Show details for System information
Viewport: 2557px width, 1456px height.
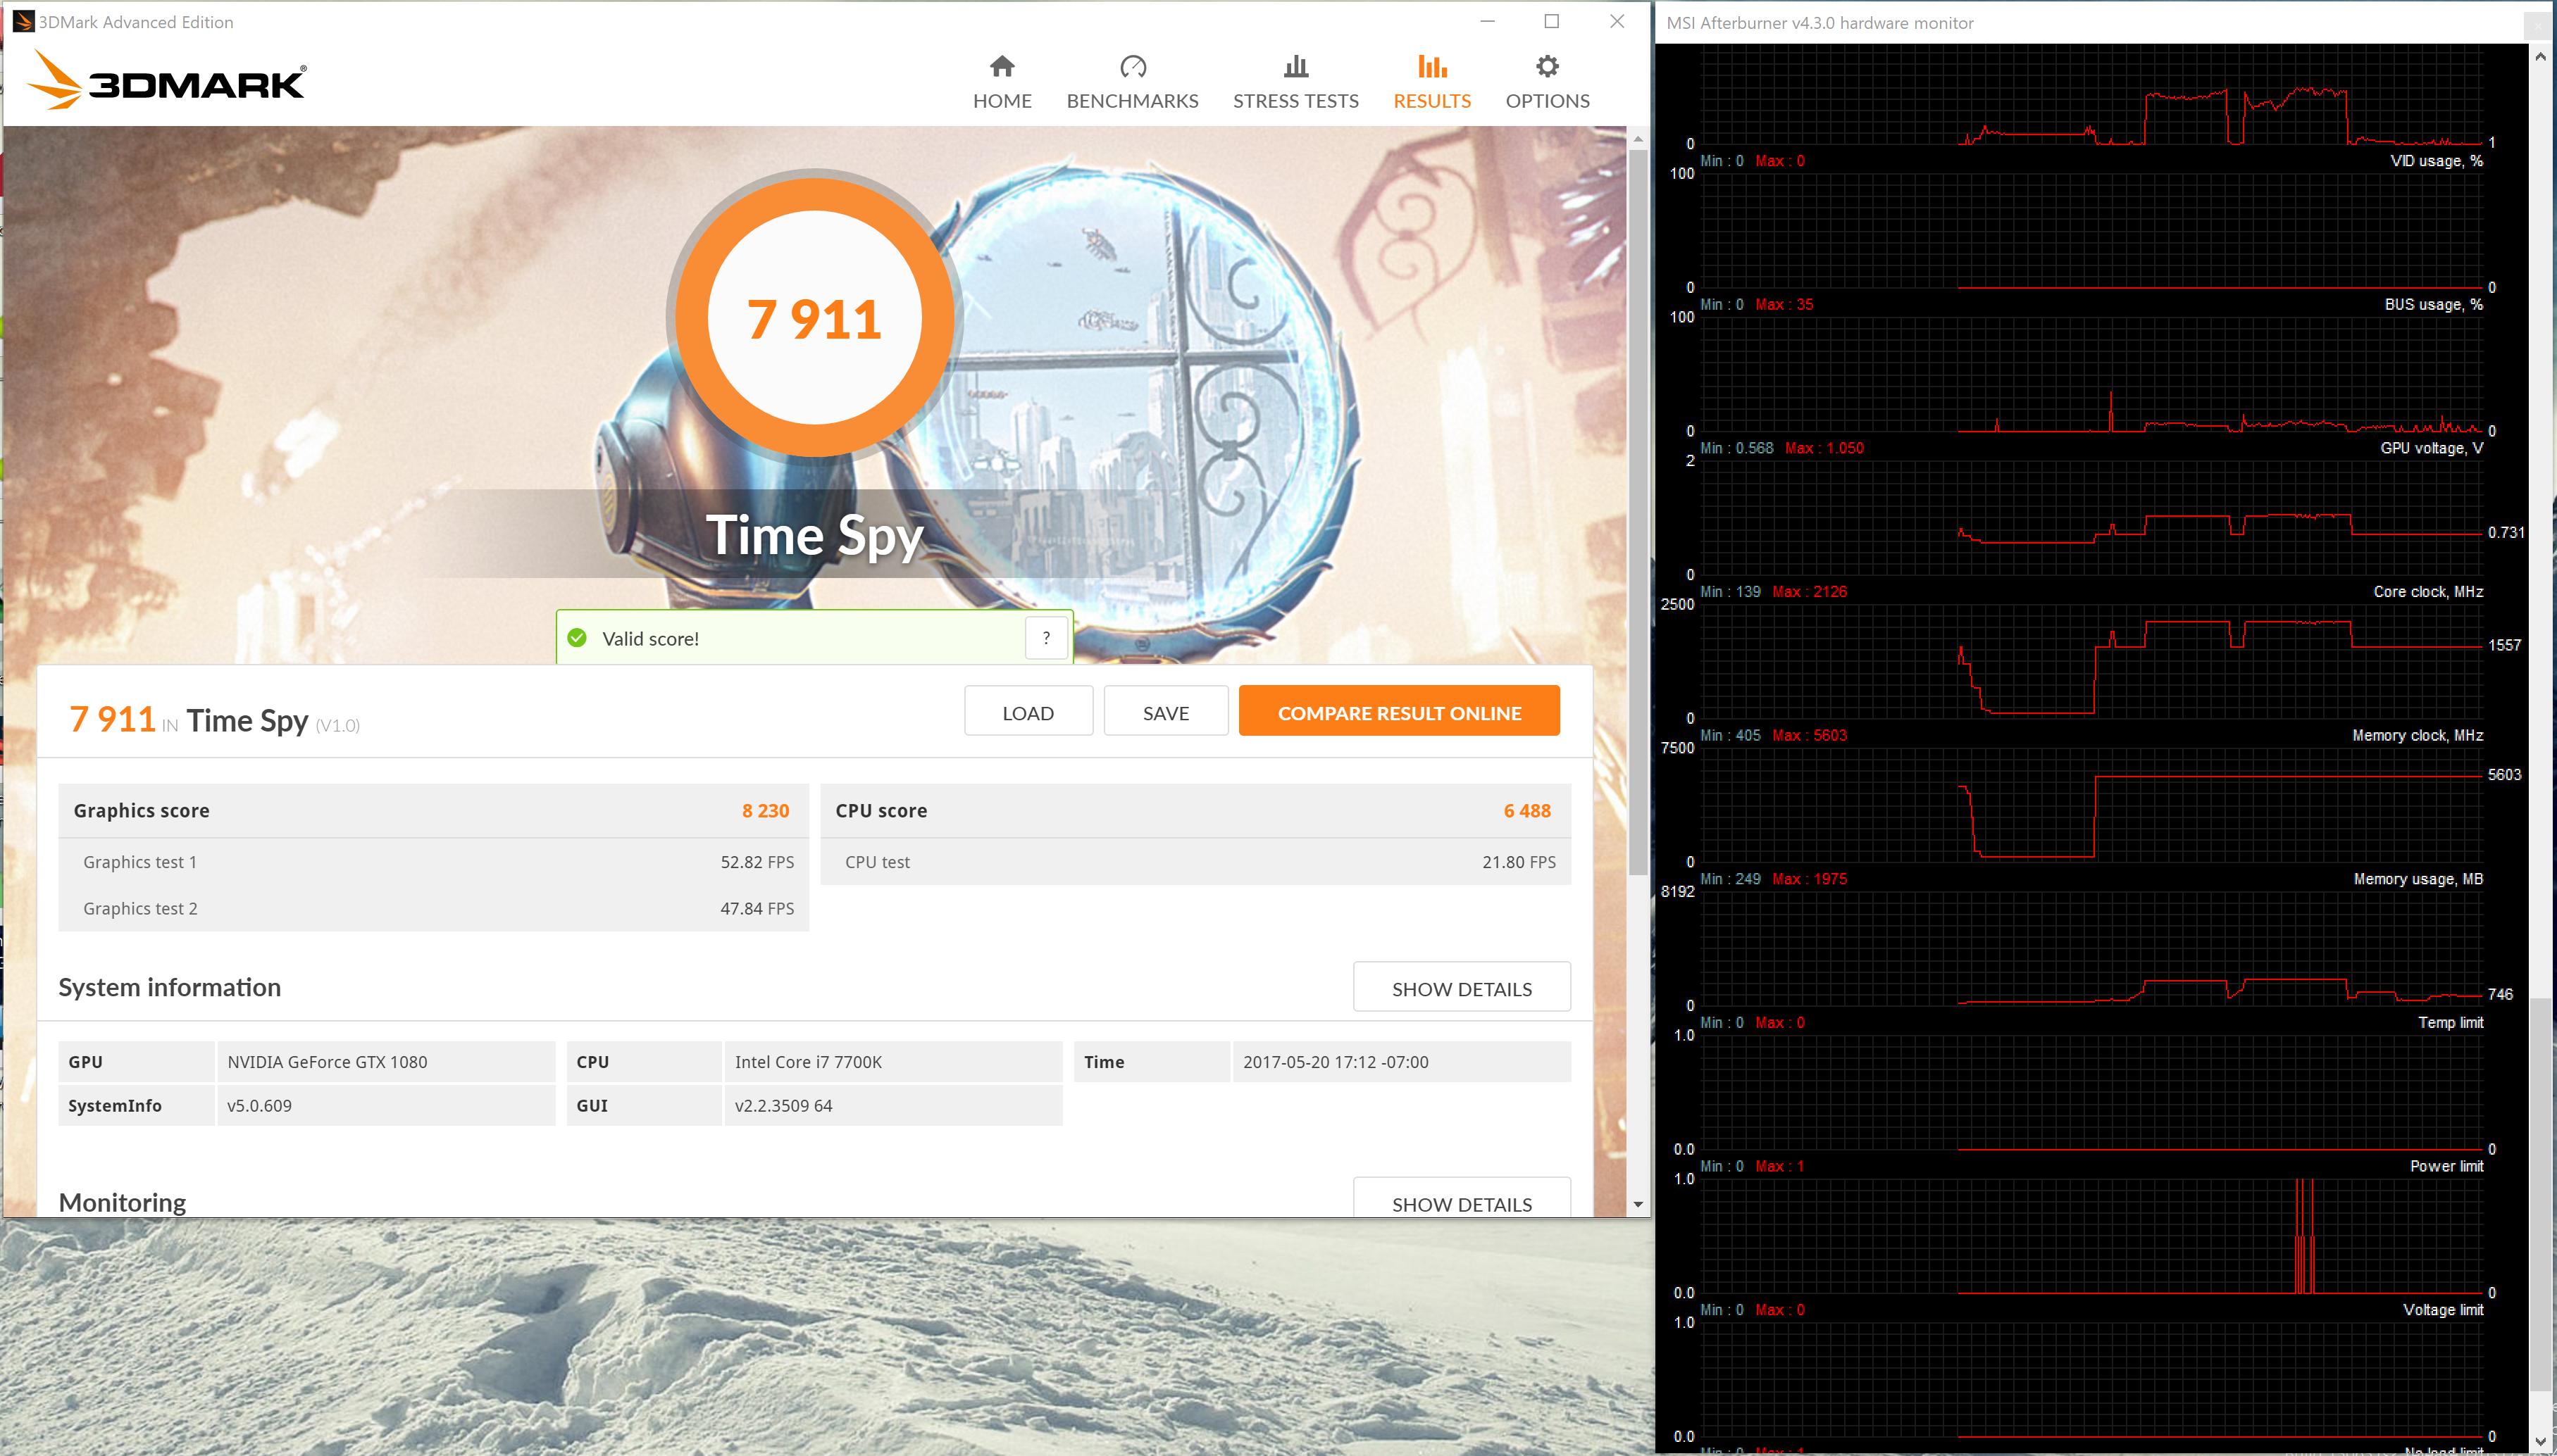(1460, 988)
